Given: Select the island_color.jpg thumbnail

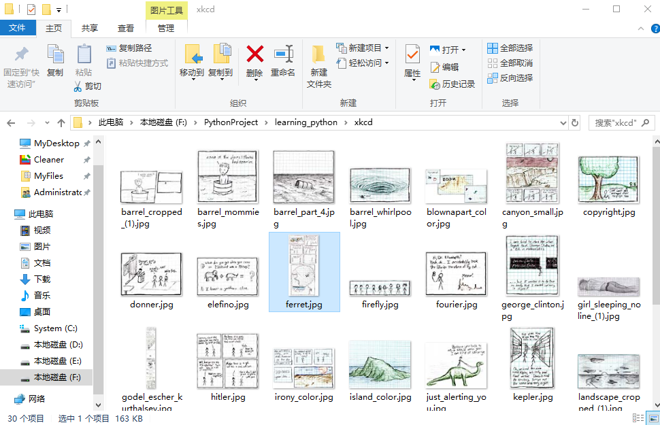Looking at the screenshot, I should click(380, 365).
